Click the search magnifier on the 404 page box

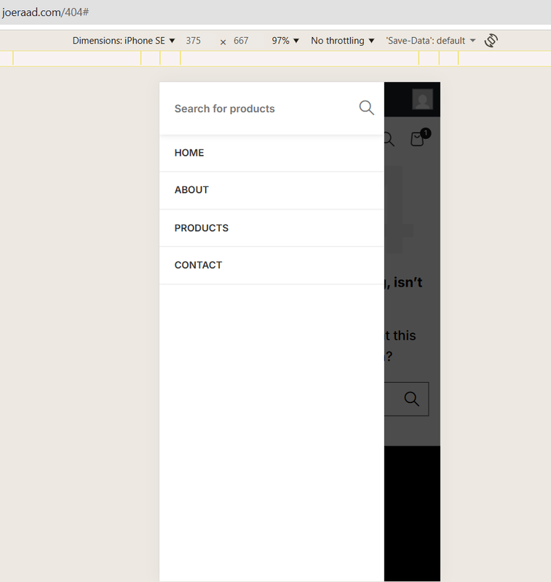coord(411,399)
